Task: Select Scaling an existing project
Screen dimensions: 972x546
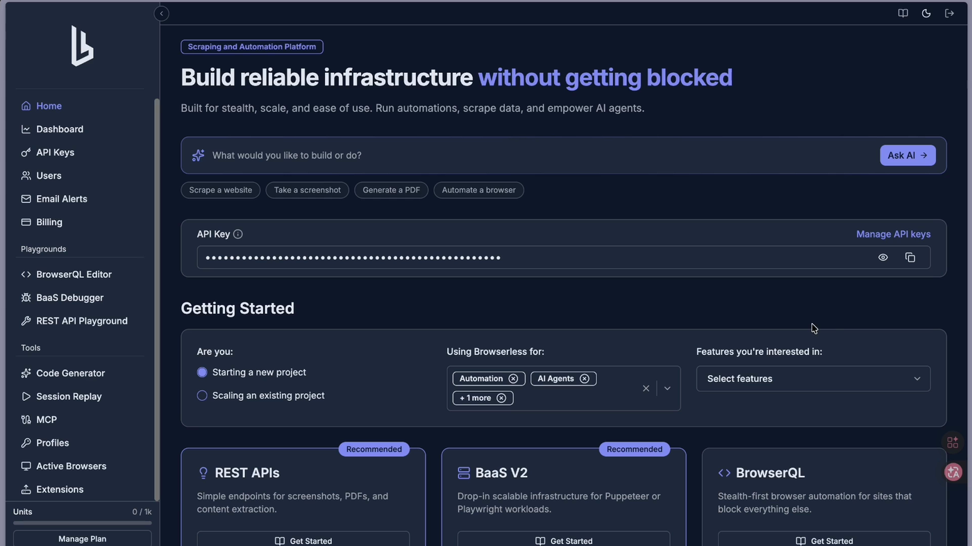Action: click(202, 395)
